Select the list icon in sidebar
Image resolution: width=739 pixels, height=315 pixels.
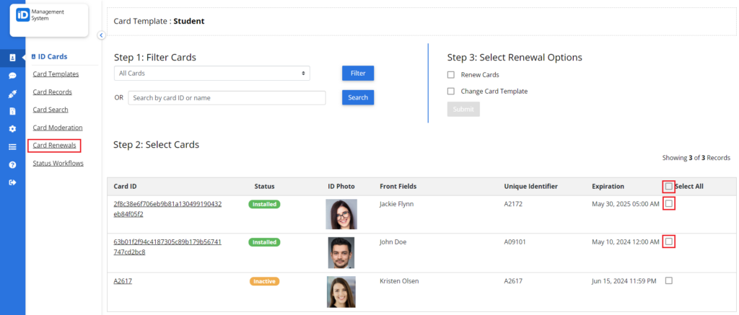13,146
